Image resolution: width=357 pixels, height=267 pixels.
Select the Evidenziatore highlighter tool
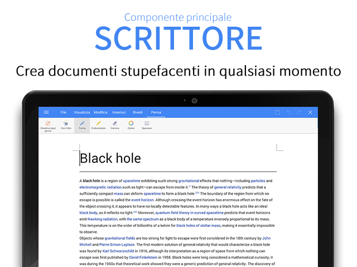tap(98, 125)
